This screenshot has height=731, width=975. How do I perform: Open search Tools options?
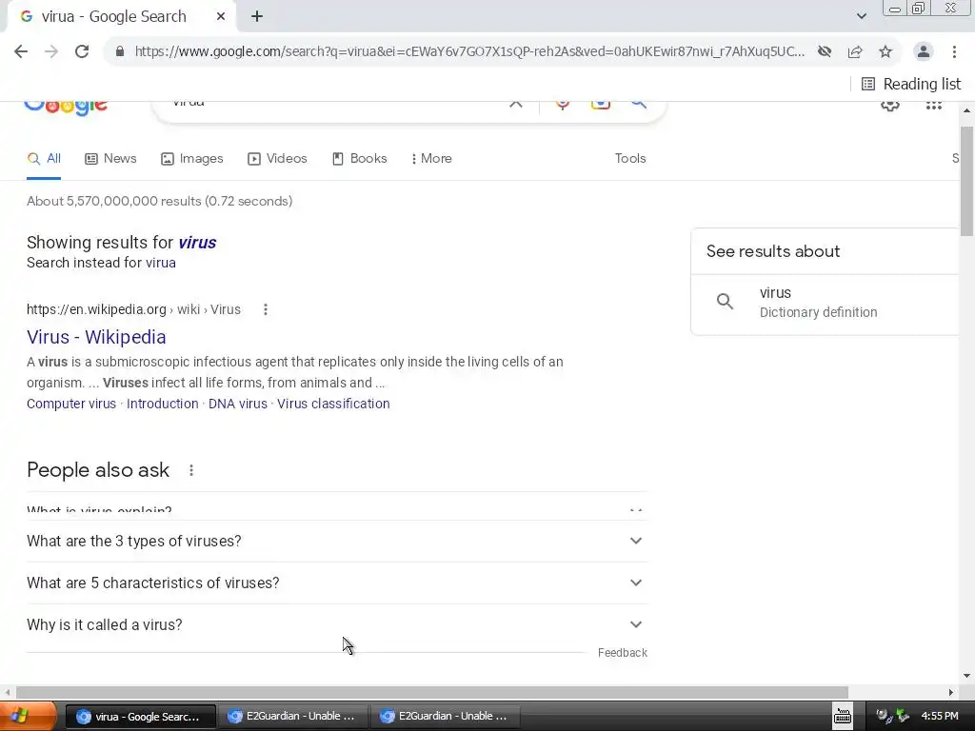pyautogui.click(x=630, y=159)
